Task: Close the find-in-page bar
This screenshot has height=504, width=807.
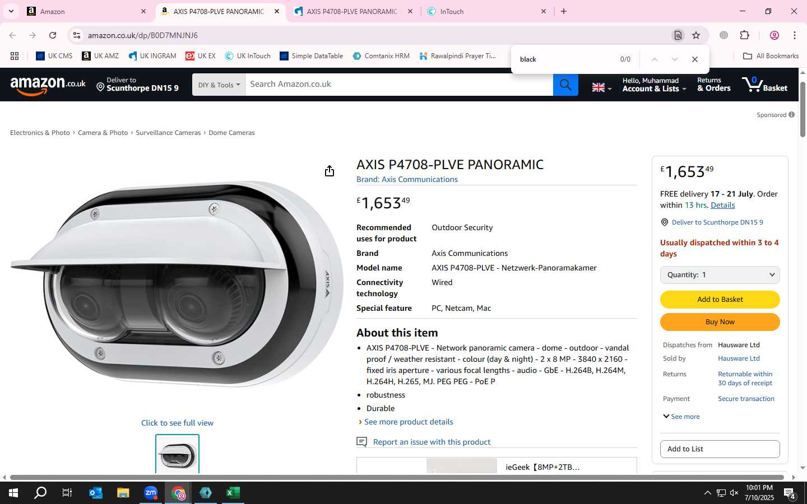Action: click(x=695, y=59)
